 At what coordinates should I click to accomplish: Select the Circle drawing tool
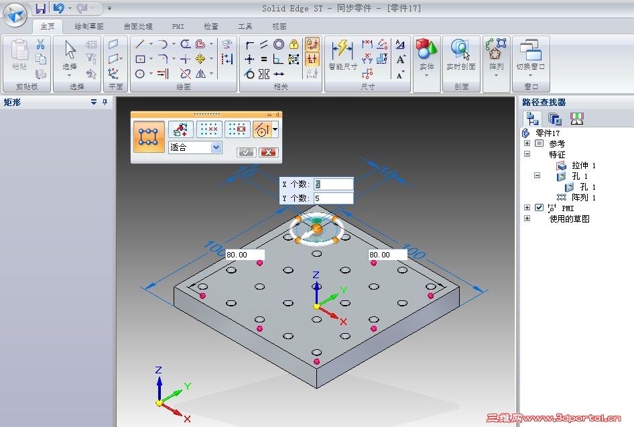[x=140, y=74]
